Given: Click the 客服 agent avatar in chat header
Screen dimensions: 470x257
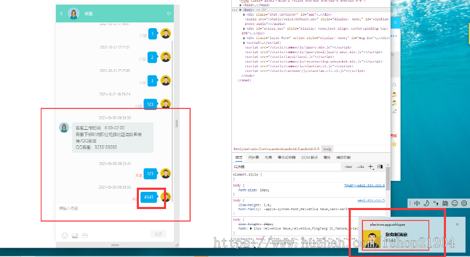Looking at the screenshot, I should tap(74, 14).
